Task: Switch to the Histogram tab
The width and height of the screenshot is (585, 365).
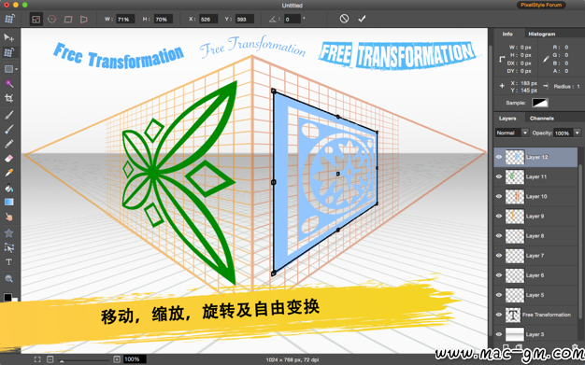Action: coord(542,34)
